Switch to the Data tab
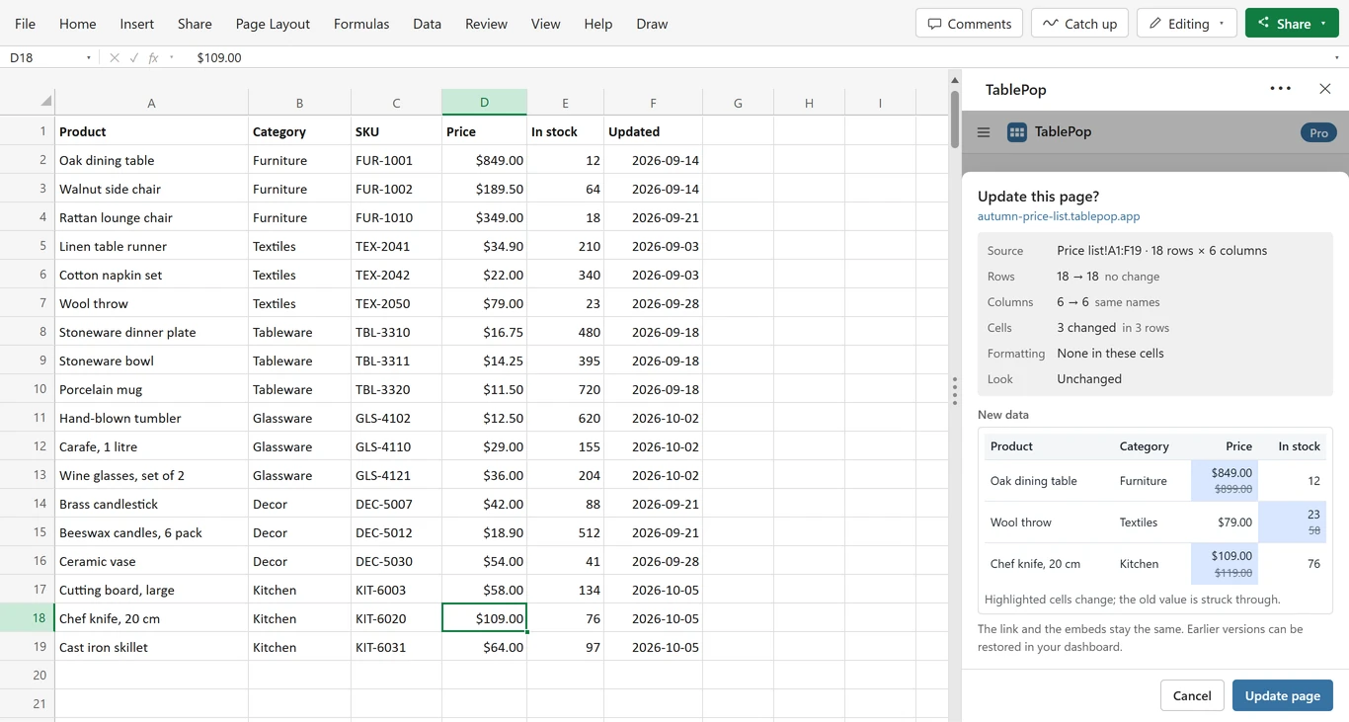 pyautogui.click(x=427, y=24)
